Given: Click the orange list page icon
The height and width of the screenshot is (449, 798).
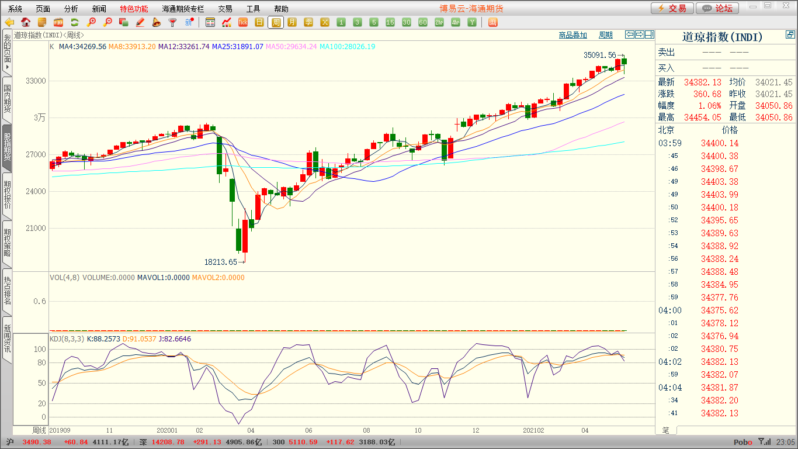Looking at the screenshot, I should (42, 22).
